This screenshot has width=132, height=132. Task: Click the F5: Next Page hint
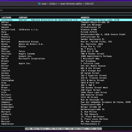[77, 129]
